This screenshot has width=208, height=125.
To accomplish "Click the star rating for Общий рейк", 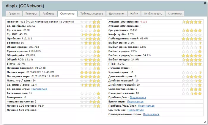I will click(90, 56).
